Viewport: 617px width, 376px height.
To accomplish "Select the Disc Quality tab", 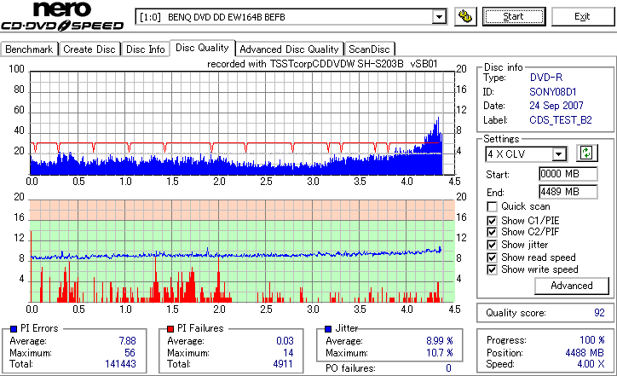I will coord(202,48).
